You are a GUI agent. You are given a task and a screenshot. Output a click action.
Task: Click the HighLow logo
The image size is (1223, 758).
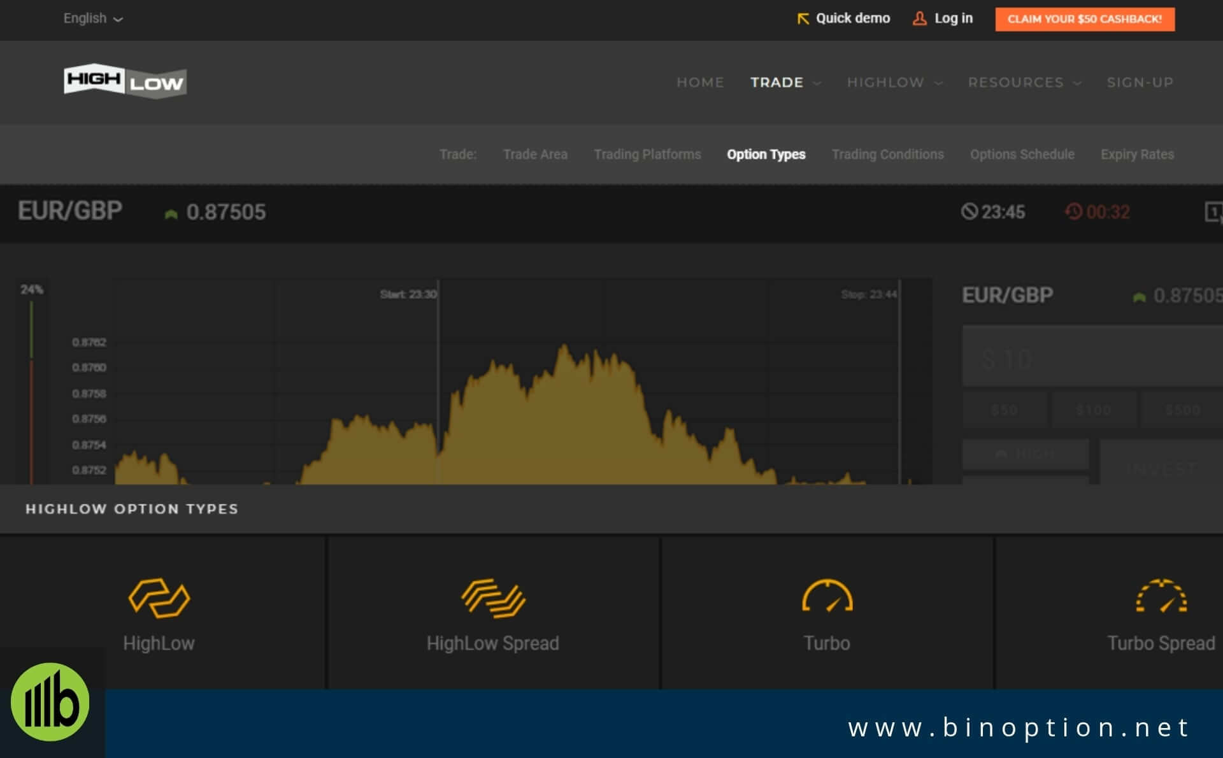pyautogui.click(x=125, y=81)
